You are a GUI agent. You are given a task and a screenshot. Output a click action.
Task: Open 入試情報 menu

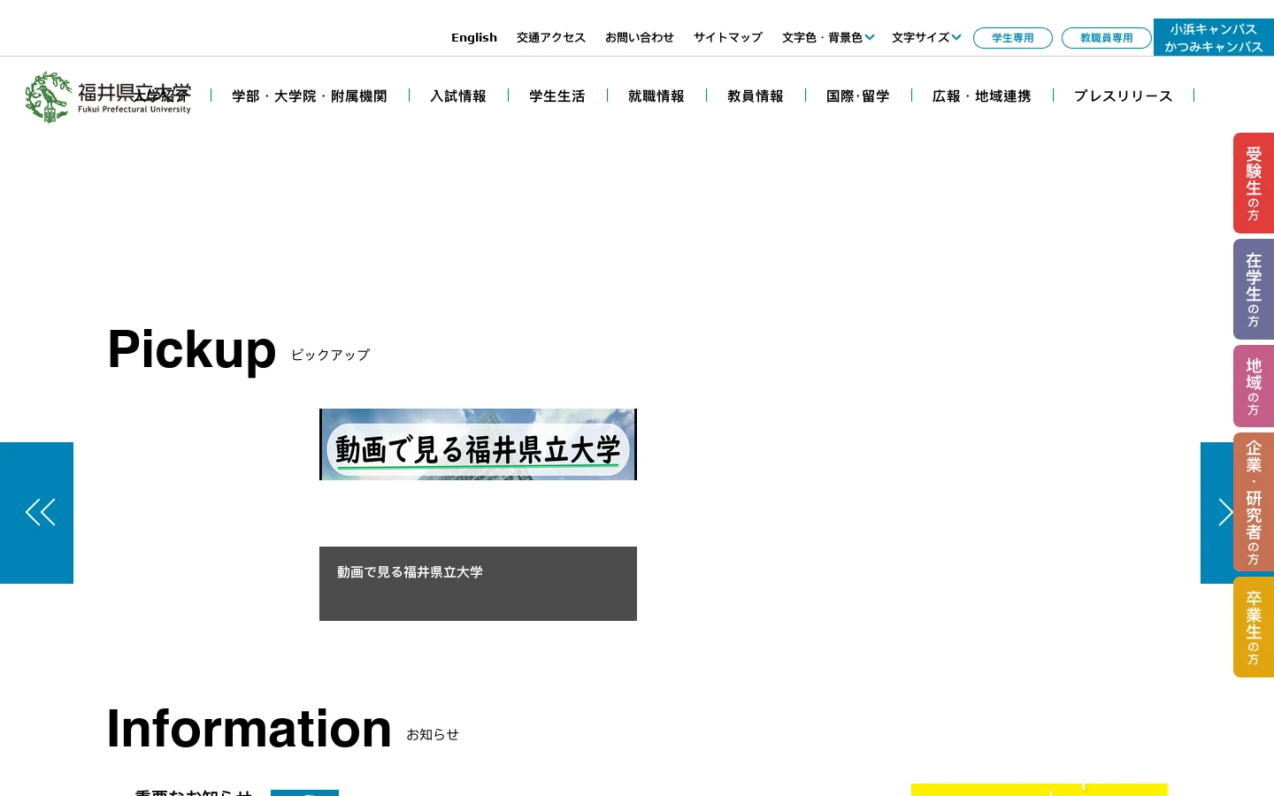pyautogui.click(x=458, y=96)
